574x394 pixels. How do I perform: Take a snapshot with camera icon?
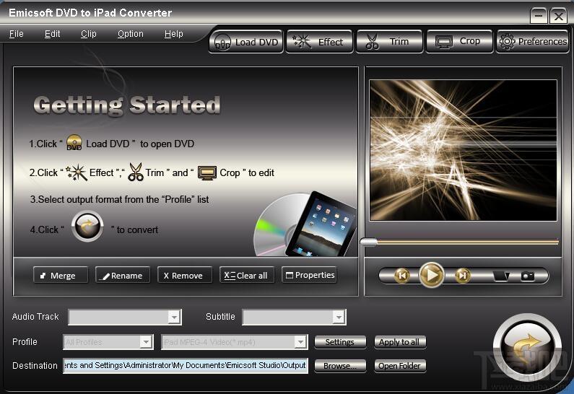click(x=528, y=276)
